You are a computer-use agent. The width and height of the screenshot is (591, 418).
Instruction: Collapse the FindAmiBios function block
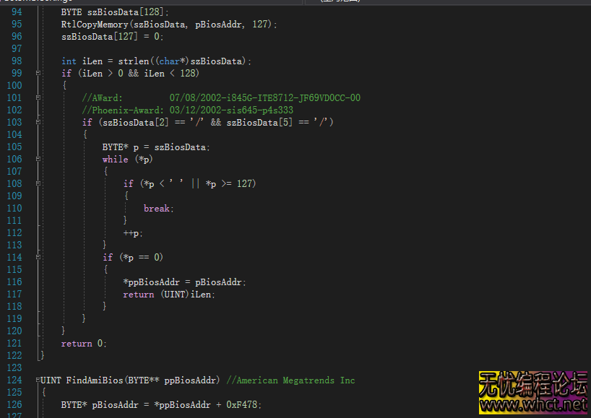pos(37,380)
